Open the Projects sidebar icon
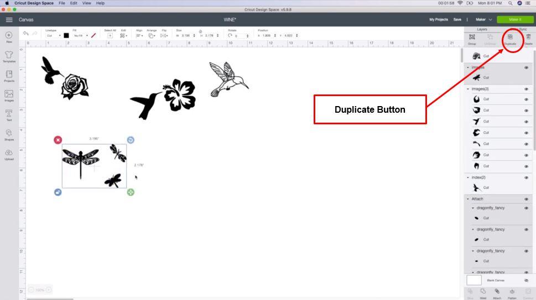 [9, 74]
